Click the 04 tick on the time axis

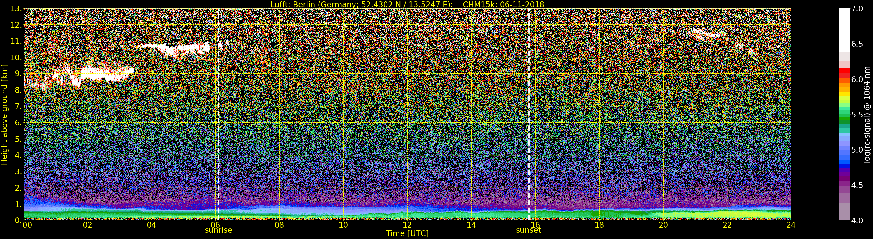click(152, 225)
